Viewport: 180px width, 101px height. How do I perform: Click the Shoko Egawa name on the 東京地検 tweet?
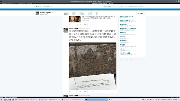point(73,29)
